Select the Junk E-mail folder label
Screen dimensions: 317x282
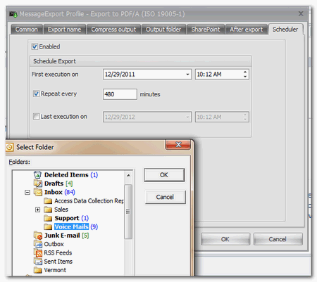(66, 236)
